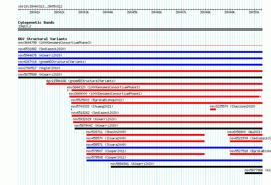Open nsv6519262 (Sedlazeck2020) label
The image size is (271, 185).
tap(95, 113)
